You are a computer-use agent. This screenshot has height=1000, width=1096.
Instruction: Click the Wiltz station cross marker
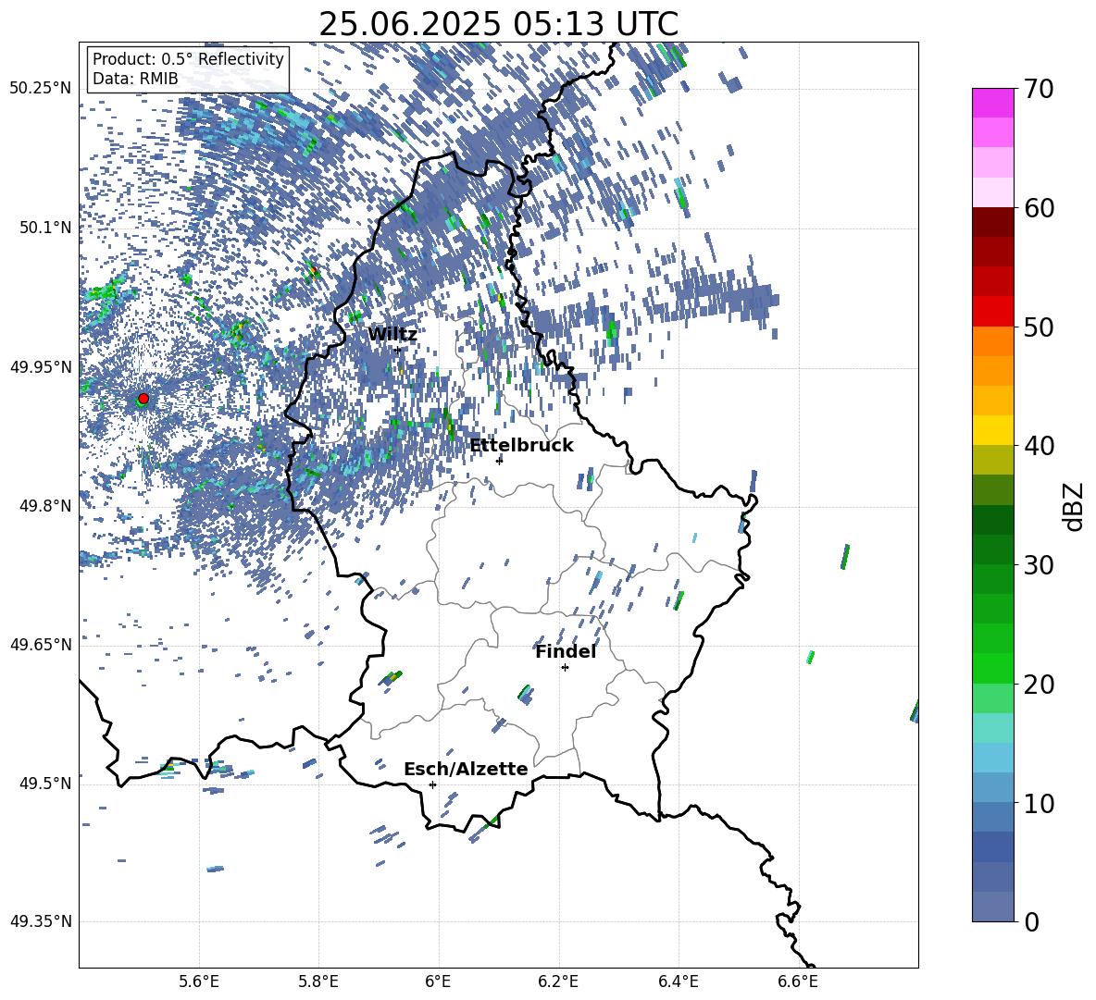pos(398,350)
